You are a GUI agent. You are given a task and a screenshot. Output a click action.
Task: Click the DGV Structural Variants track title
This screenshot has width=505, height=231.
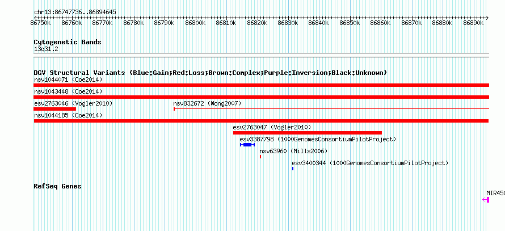point(211,73)
